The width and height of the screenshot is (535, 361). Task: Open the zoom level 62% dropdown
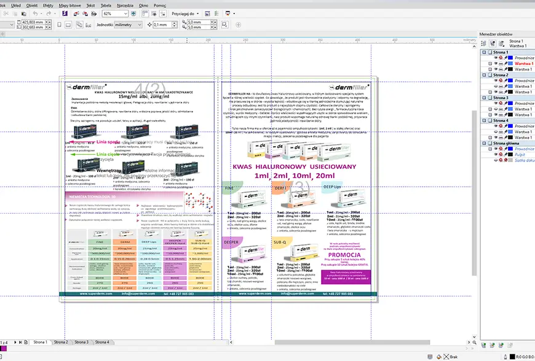tap(125, 14)
